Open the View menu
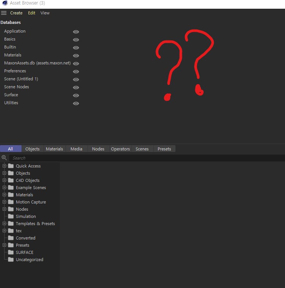 tap(45, 13)
